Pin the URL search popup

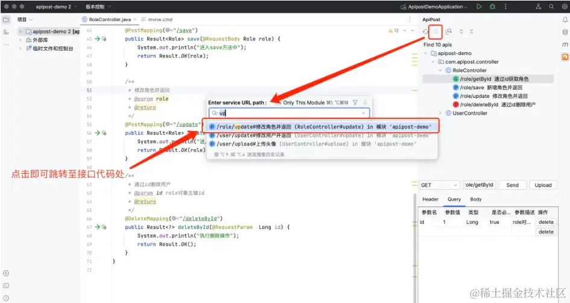[x=365, y=103]
